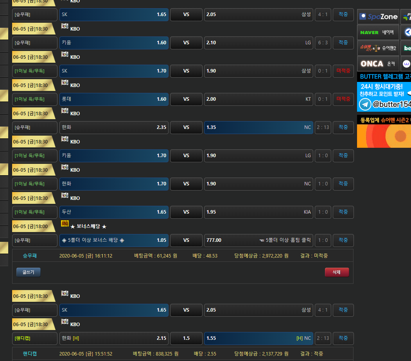Screen dimensions: 411x361
Task: Click the NC 1.35 highlighted odds cell
Action: (x=258, y=127)
